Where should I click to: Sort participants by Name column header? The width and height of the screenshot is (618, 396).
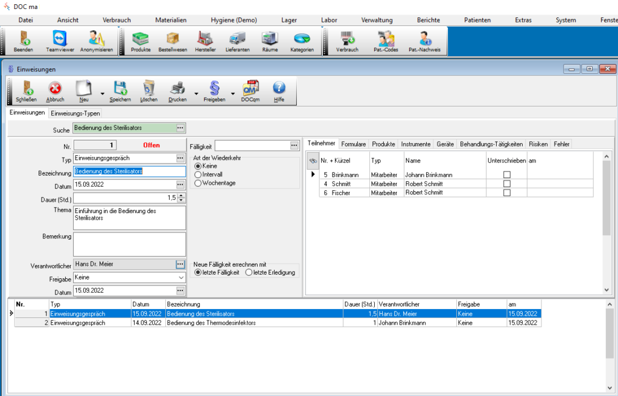[x=445, y=161]
